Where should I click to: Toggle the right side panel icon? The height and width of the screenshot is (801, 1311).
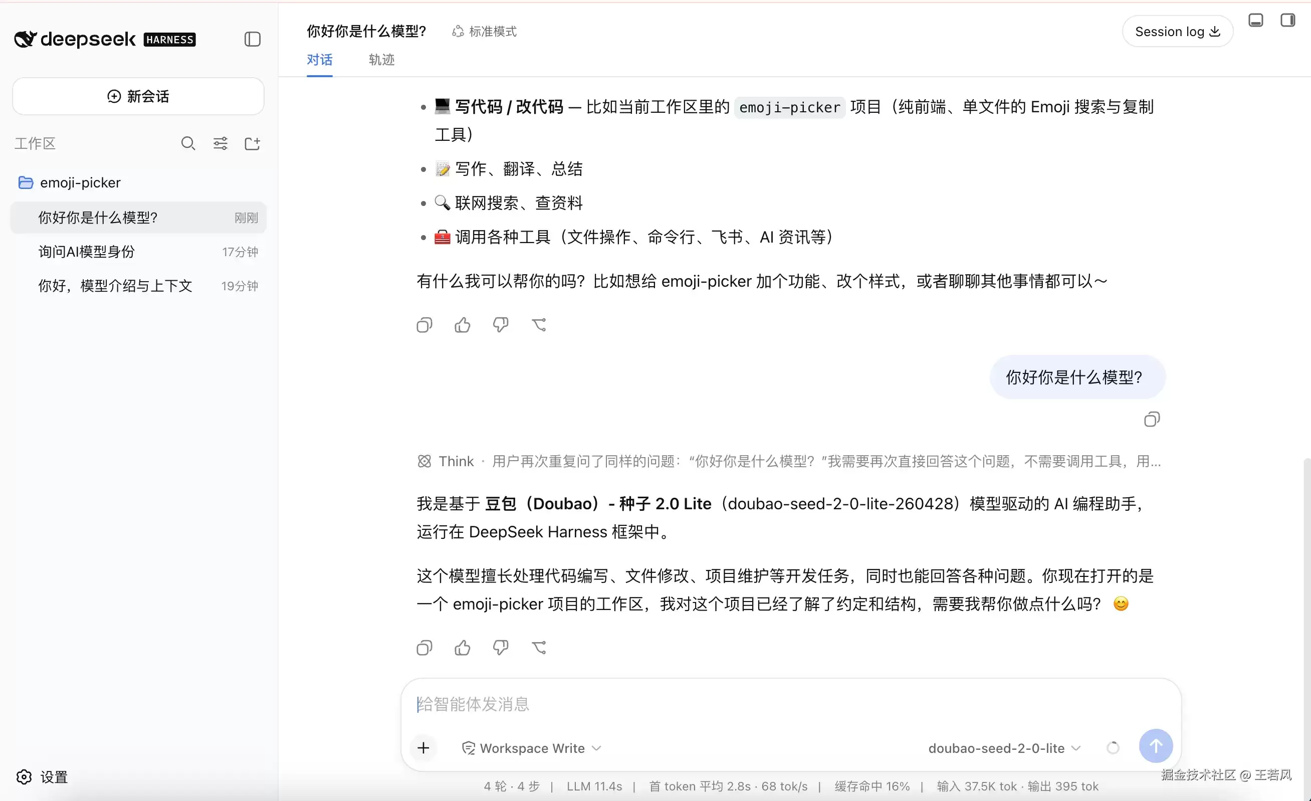click(1287, 20)
